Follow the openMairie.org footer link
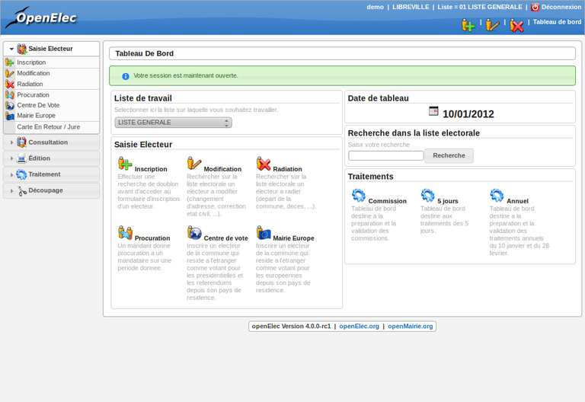585x402 pixels. coord(410,326)
